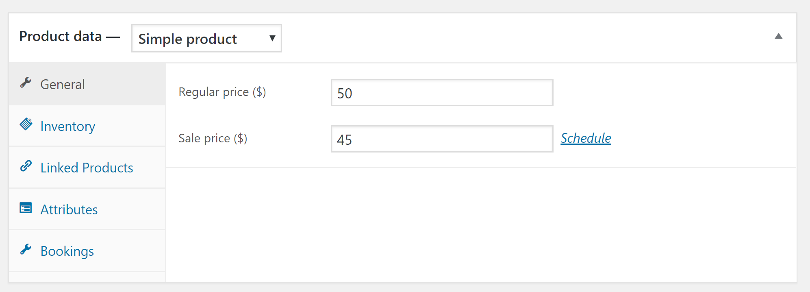The height and width of the screenshot is (292, 810).
Task: Show the Bookings tab
Action: pos(67,251)
